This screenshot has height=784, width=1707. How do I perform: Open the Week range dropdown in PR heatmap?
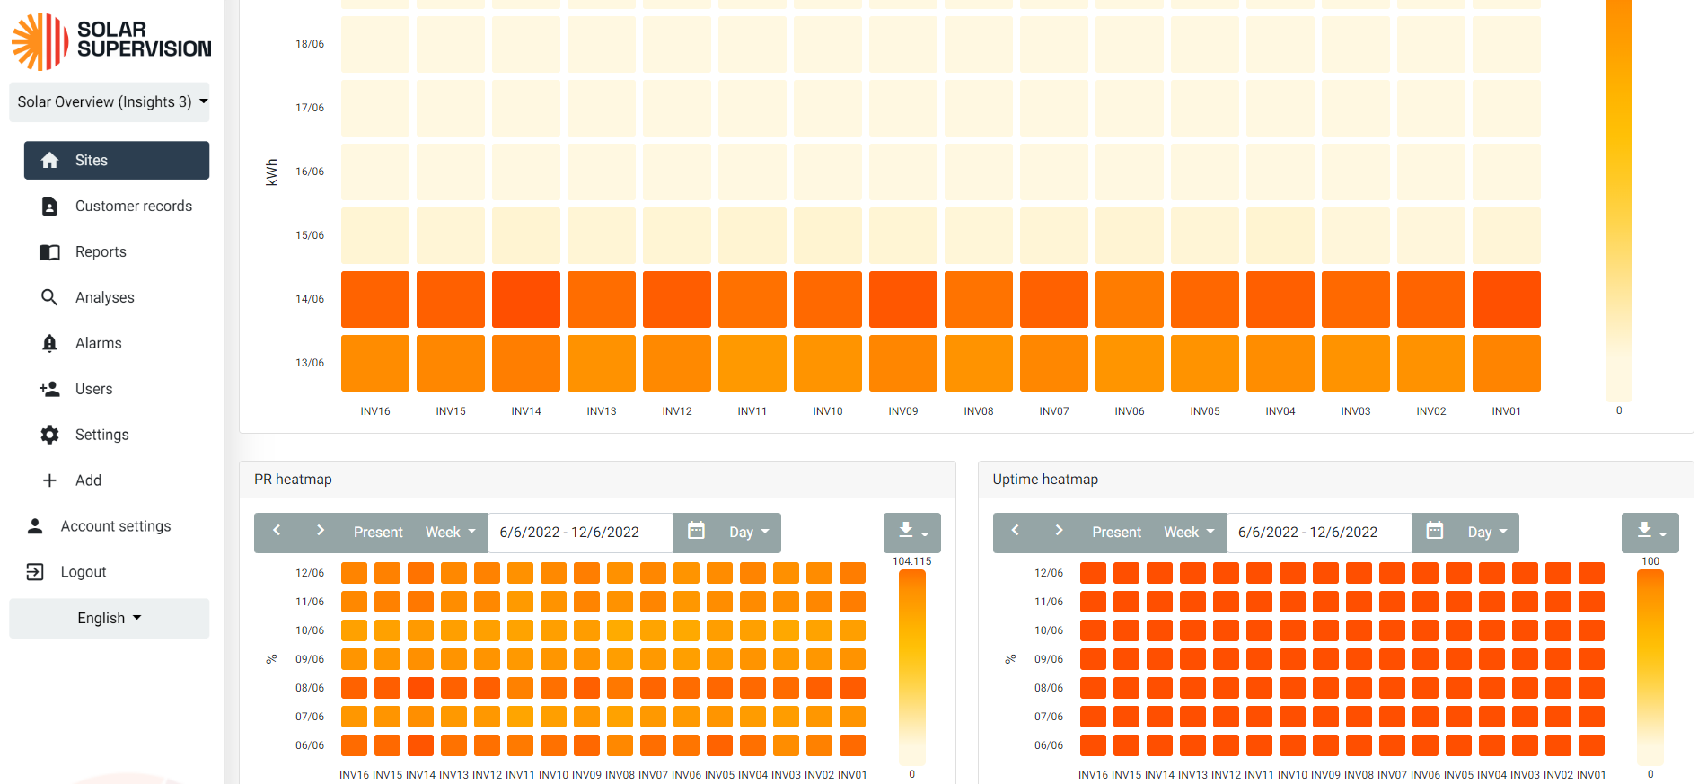[x=450, y=533]
